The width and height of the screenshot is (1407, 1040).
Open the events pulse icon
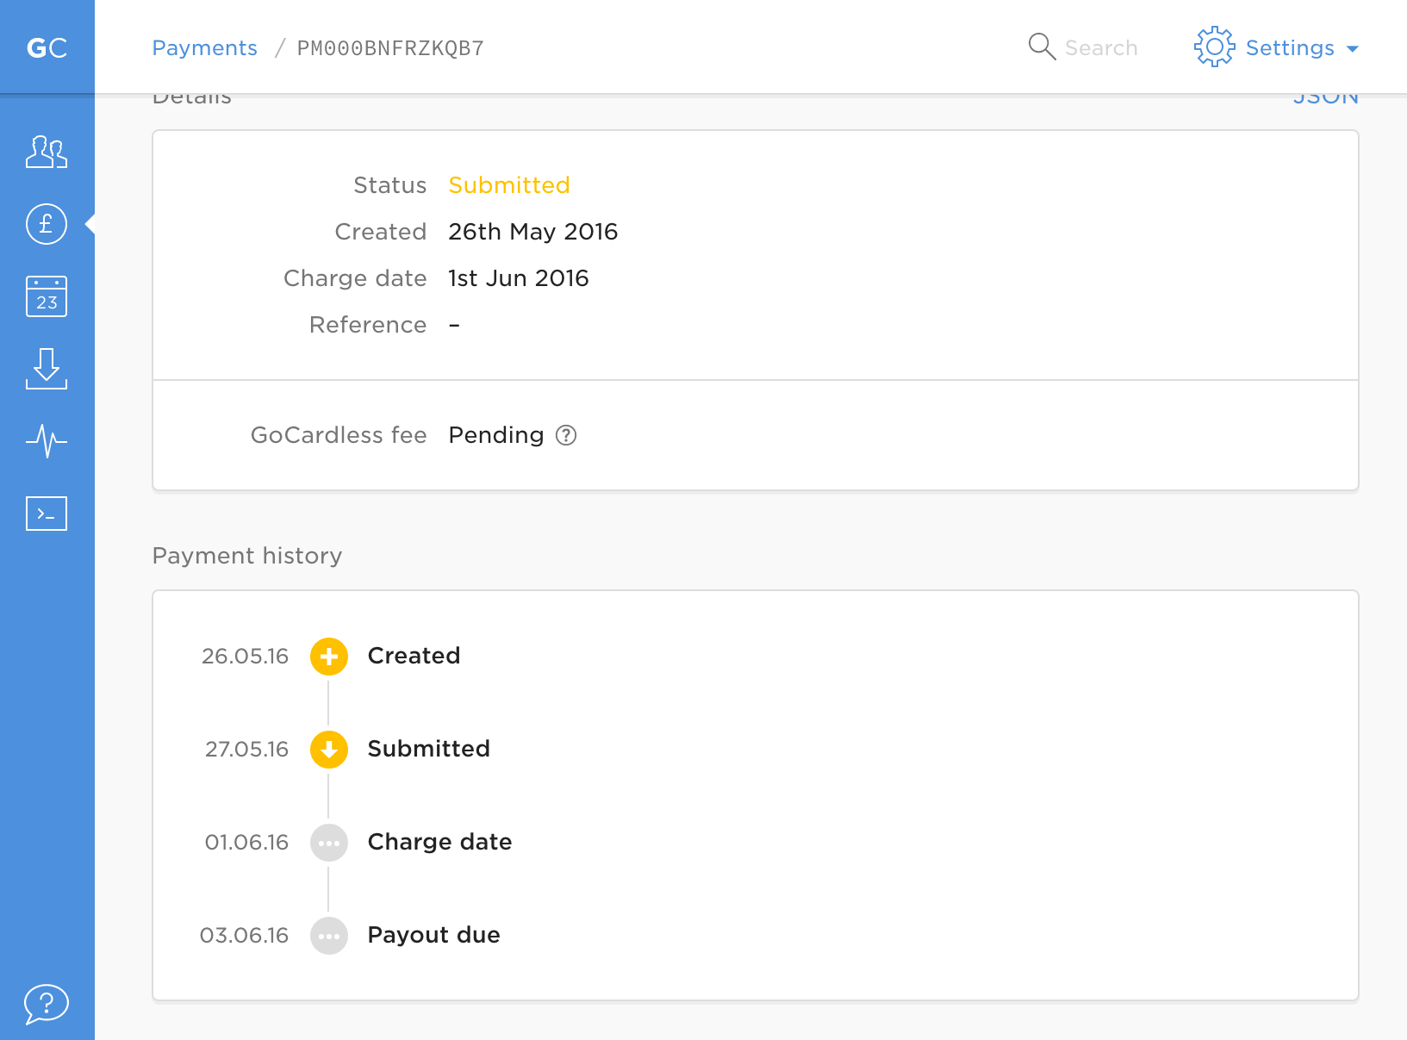click(47, 441)
